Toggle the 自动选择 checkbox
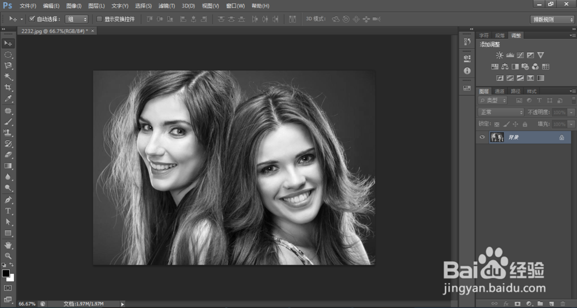This screenshot has width=577, height=308. pyautogui.click(x=32, y=19)
